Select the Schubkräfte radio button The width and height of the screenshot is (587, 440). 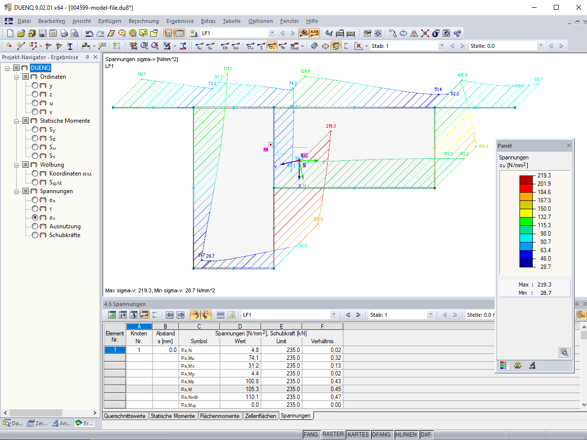35,235
